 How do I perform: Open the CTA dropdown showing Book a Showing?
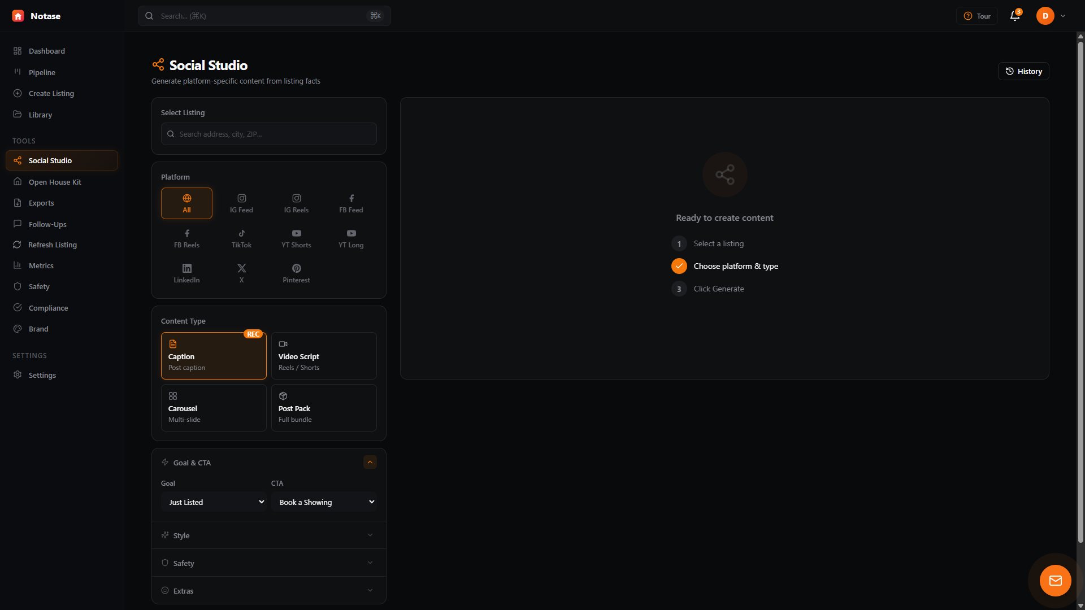click(324, 502)
